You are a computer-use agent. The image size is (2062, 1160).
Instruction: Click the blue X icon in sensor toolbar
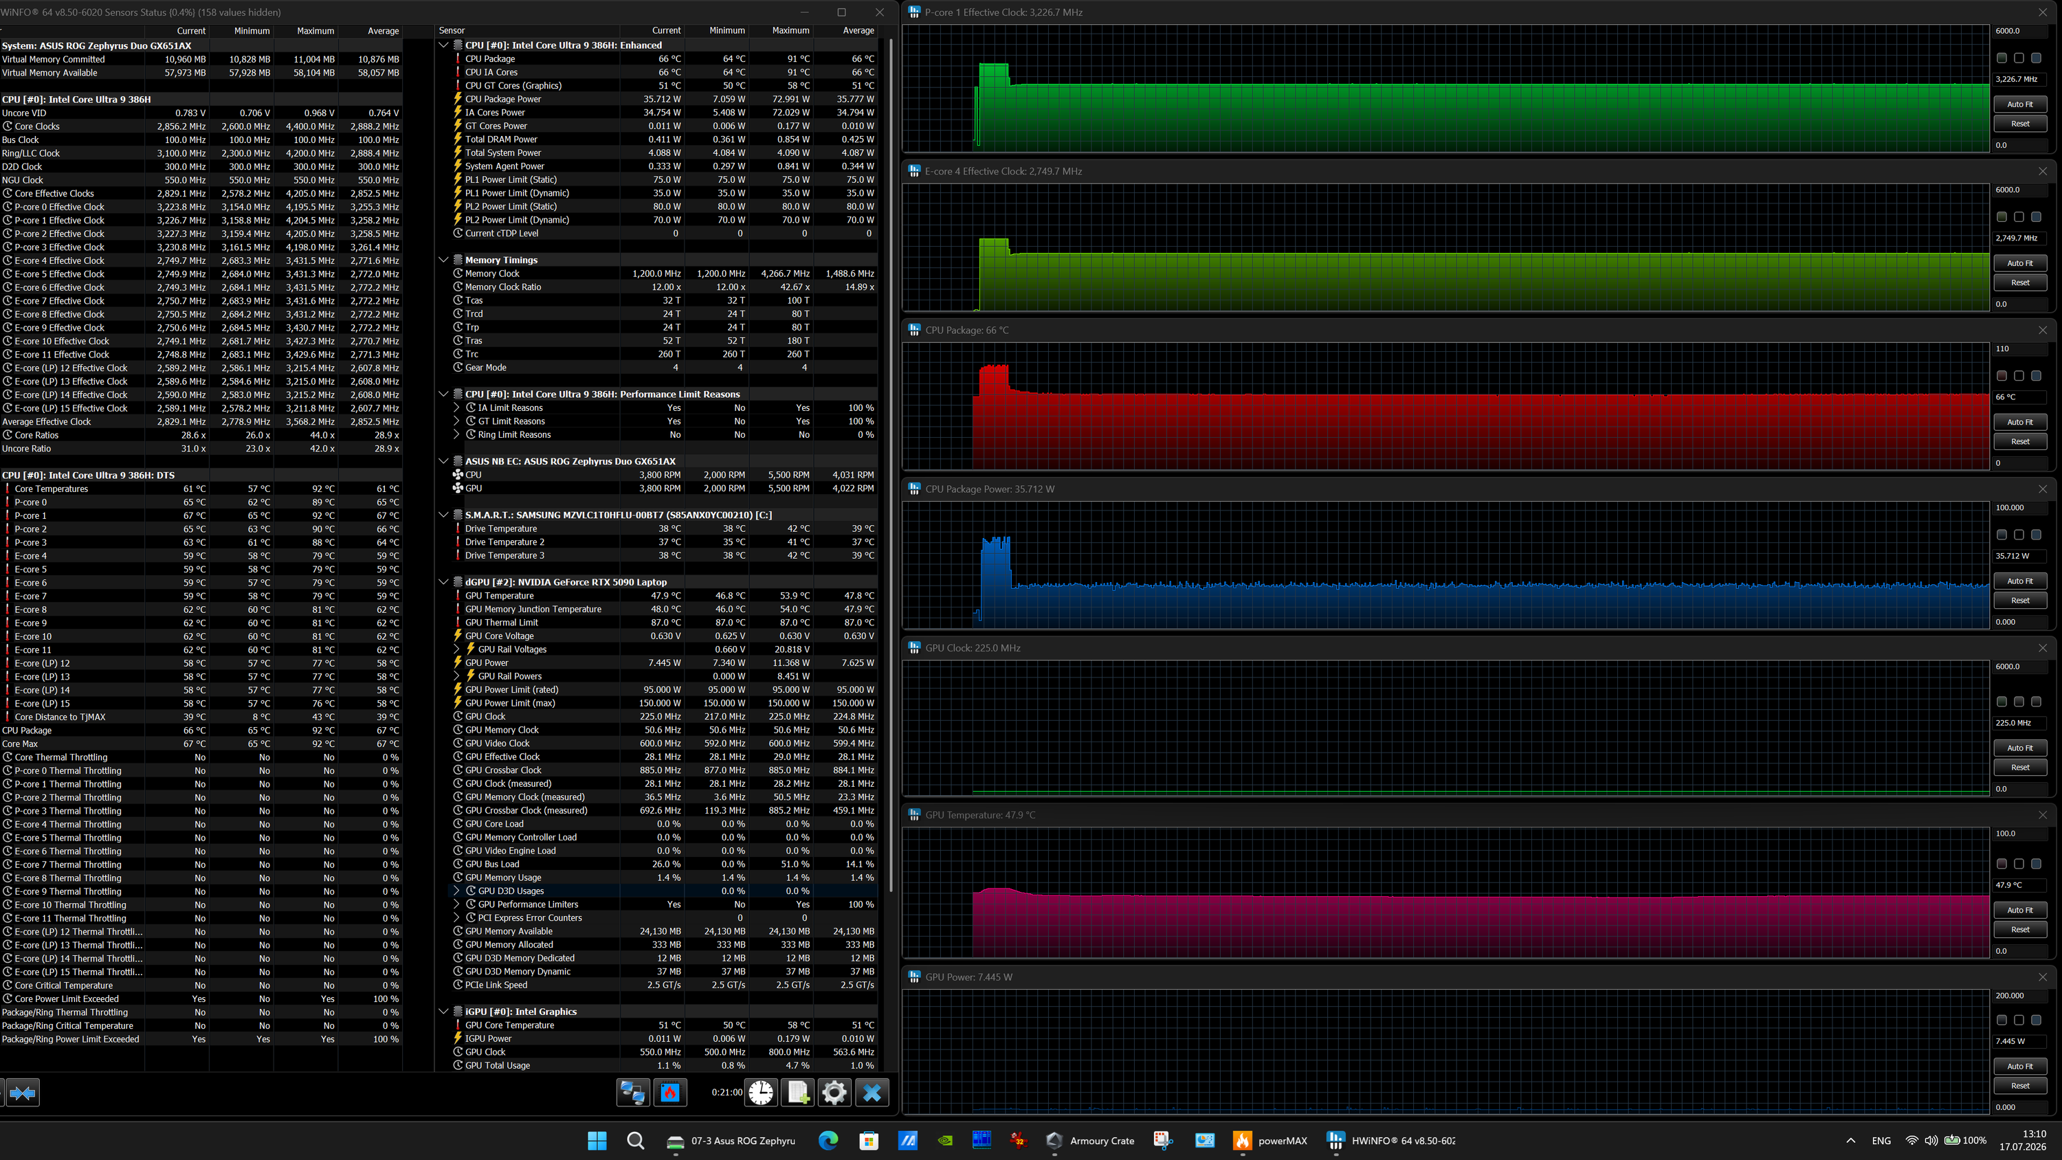pyautogui.click(x=872, y=1093)
